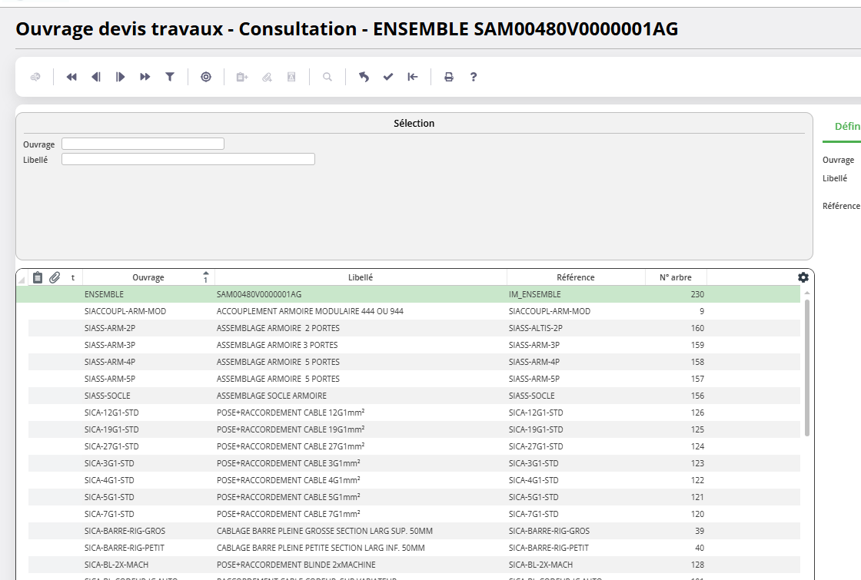Click libellé ASSEMBLAGE ARMOIRE 3 PORTES

coord(278,345)
